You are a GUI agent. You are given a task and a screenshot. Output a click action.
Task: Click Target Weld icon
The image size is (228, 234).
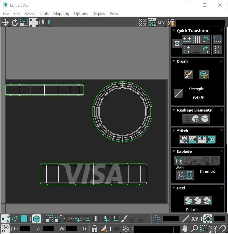click(x=180, y=175)
